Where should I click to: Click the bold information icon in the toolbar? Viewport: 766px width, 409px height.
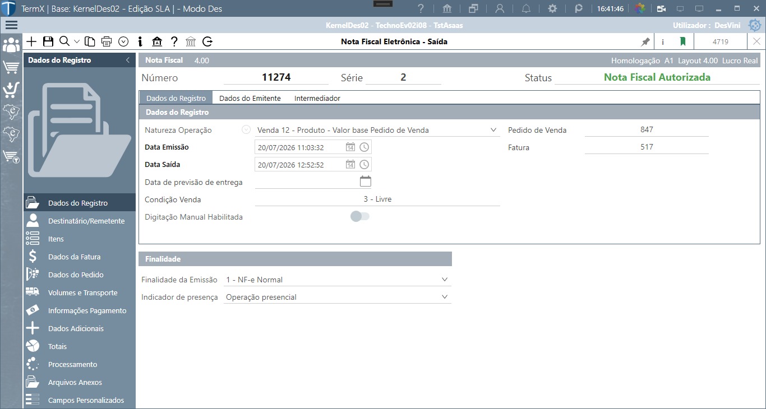click(x=140, y=41)
